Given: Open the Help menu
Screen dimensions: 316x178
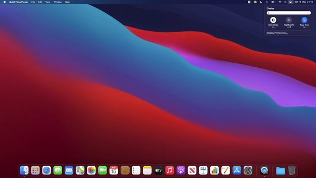Looking at the screenshot, I should point(67,2).
